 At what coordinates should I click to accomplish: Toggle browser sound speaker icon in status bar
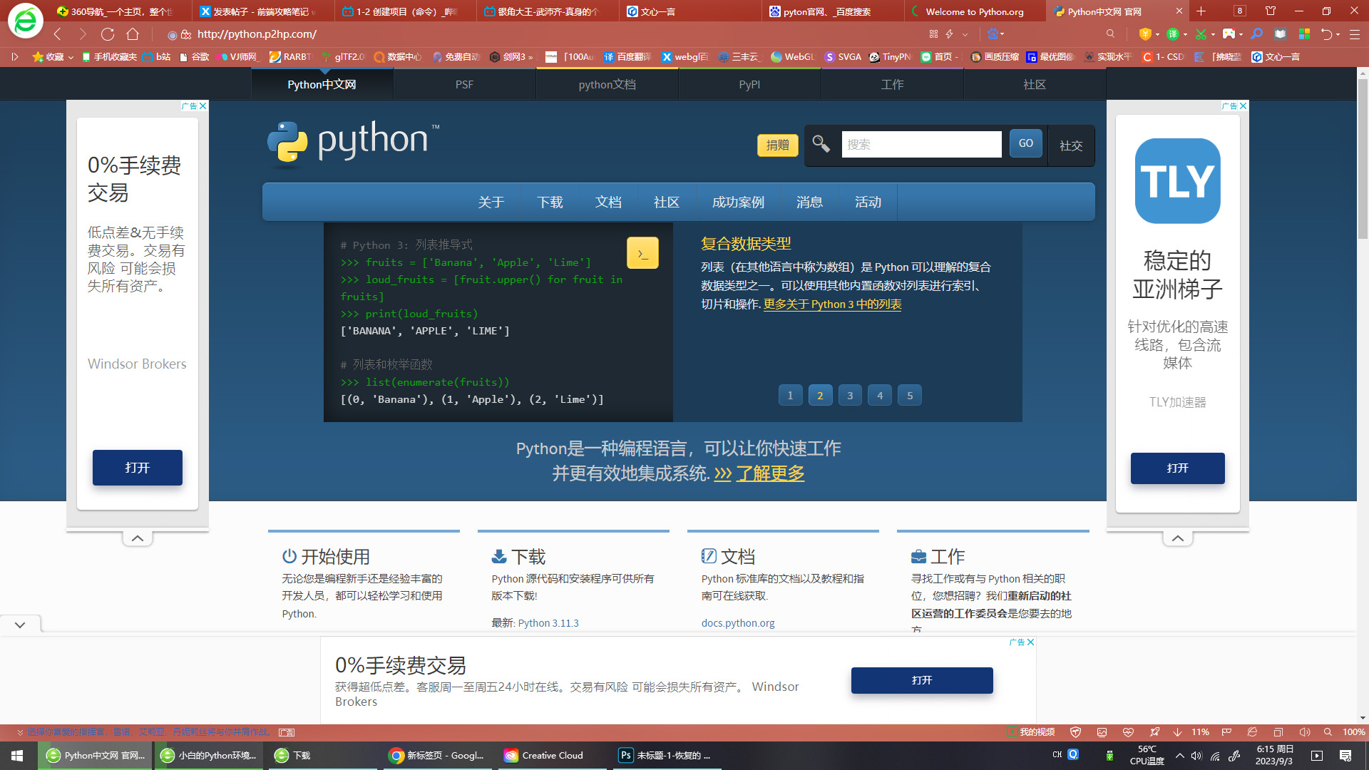click(x=1305, y=732)
